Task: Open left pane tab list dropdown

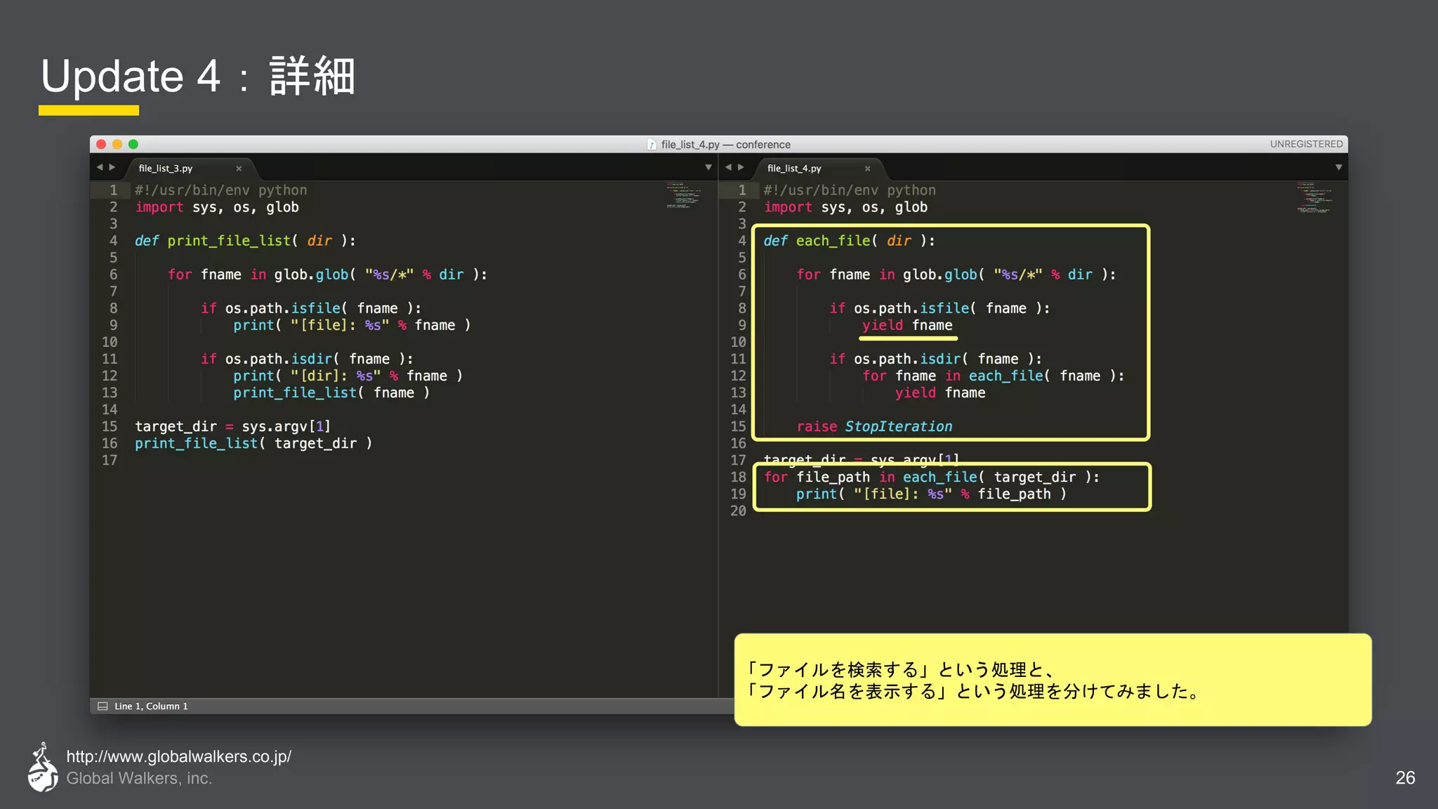Action: [x=708, y=167]
